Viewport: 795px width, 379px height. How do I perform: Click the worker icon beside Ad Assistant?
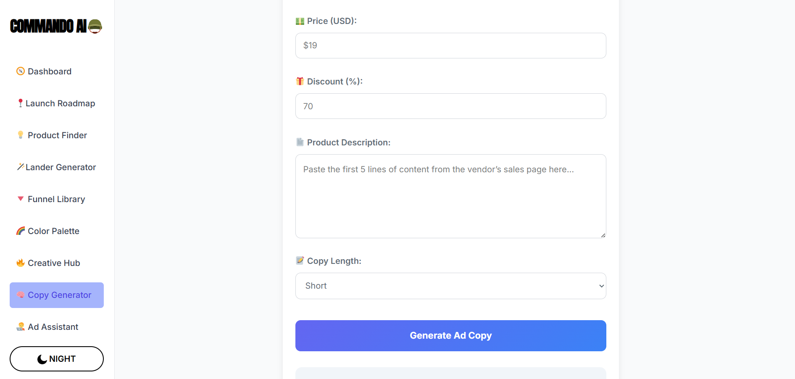[x=20, y=326]
